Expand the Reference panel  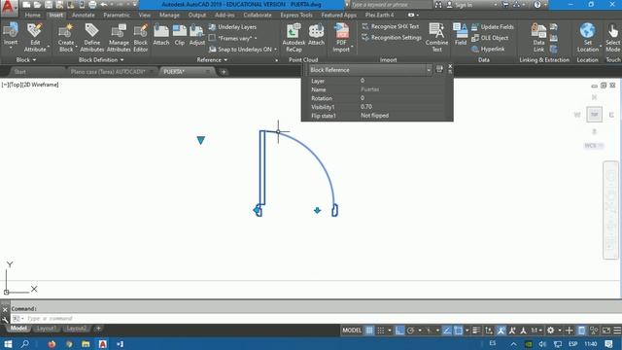point(212,60)
